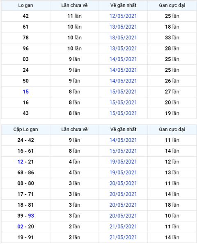Click the 'Cặp Lo gan' column header

click(26, 130)
